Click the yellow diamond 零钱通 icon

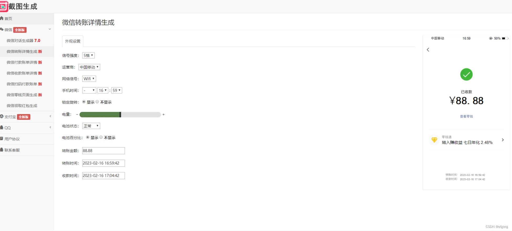point(434,140)
